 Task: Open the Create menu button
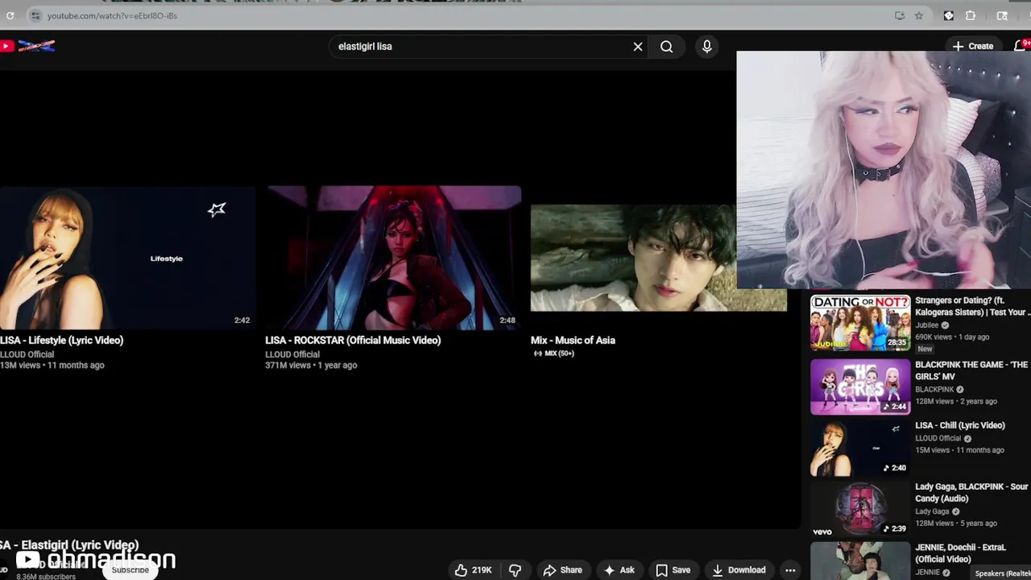pyautogui.click(x=973, y=46)
